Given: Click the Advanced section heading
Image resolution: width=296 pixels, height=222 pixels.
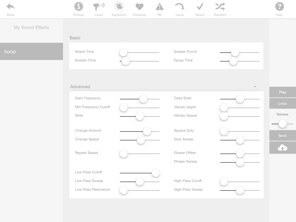Looking at the screenshot, I should [80, 87].
